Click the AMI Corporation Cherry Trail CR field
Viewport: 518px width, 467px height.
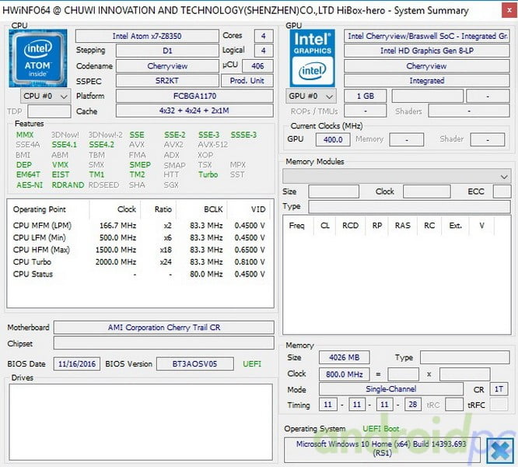point(163,328)
